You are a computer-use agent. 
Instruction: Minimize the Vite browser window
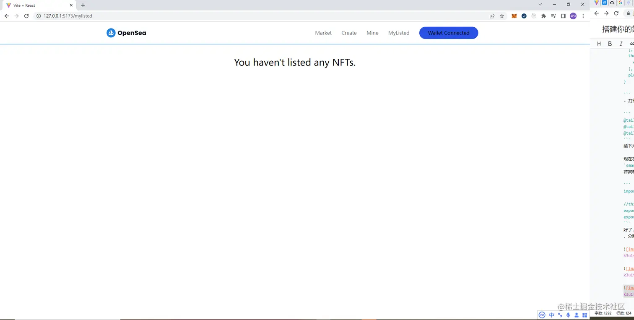[x=554, y=4]
